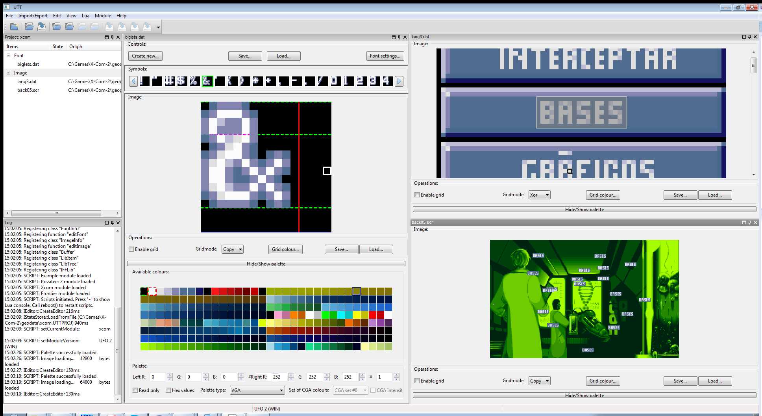
Task: Select the '$' symbol thumbnail
Action: (181, 81)
